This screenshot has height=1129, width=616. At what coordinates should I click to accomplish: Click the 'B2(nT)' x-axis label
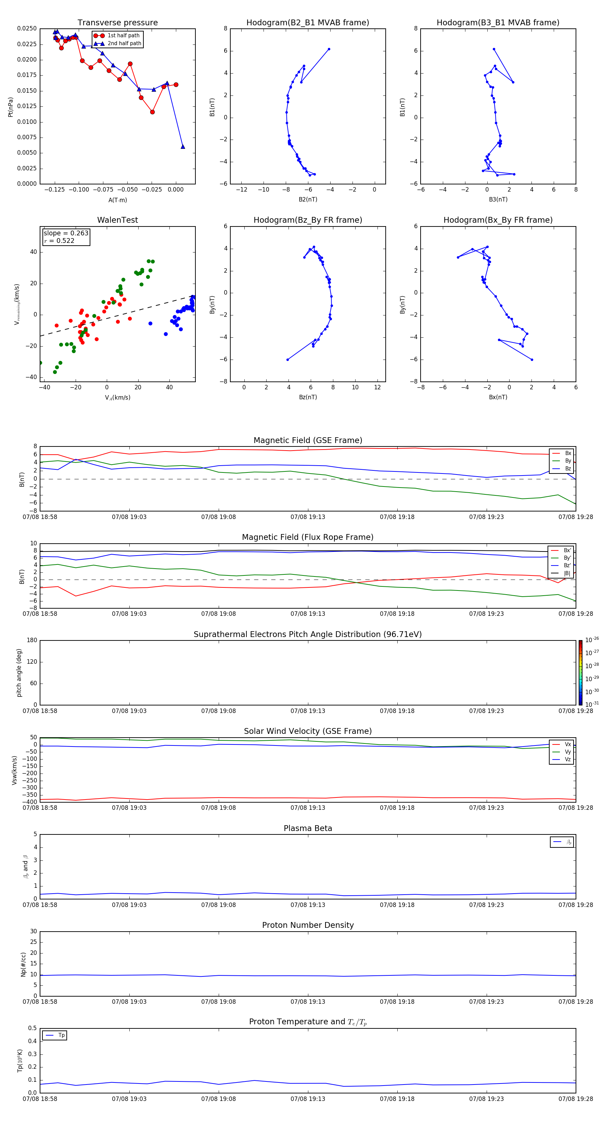[308, 199]
